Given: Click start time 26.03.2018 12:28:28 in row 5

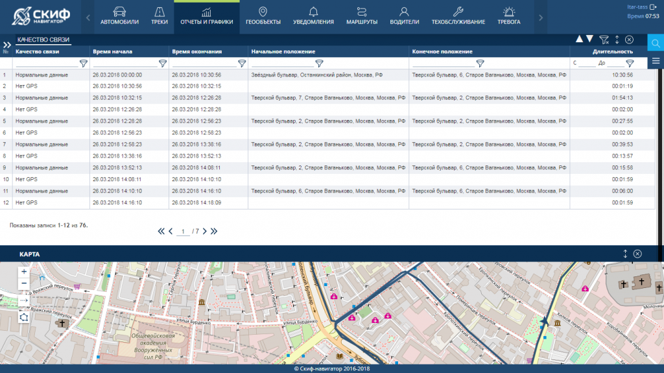Looking at the screenshot, I should click(117, 121).
